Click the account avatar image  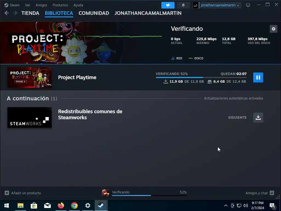195,5
